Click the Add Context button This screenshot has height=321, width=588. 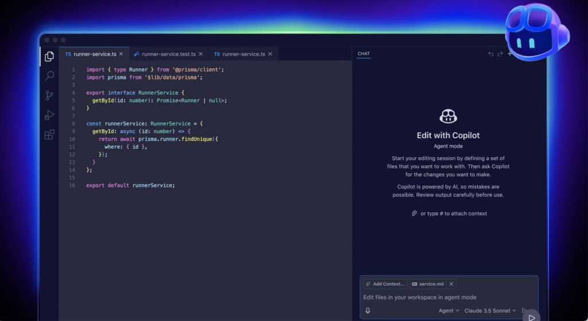point(385,284)
